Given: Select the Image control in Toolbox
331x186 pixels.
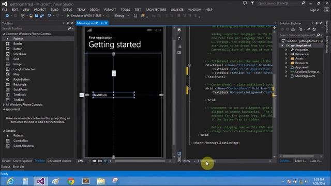Looking at the screenshot, I should pyautogui.click(x=17, y=64).
